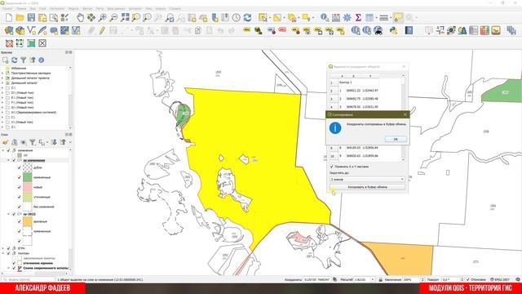Click the orange archive legend color swatch

pyautogui.click(x=27, y=221)
